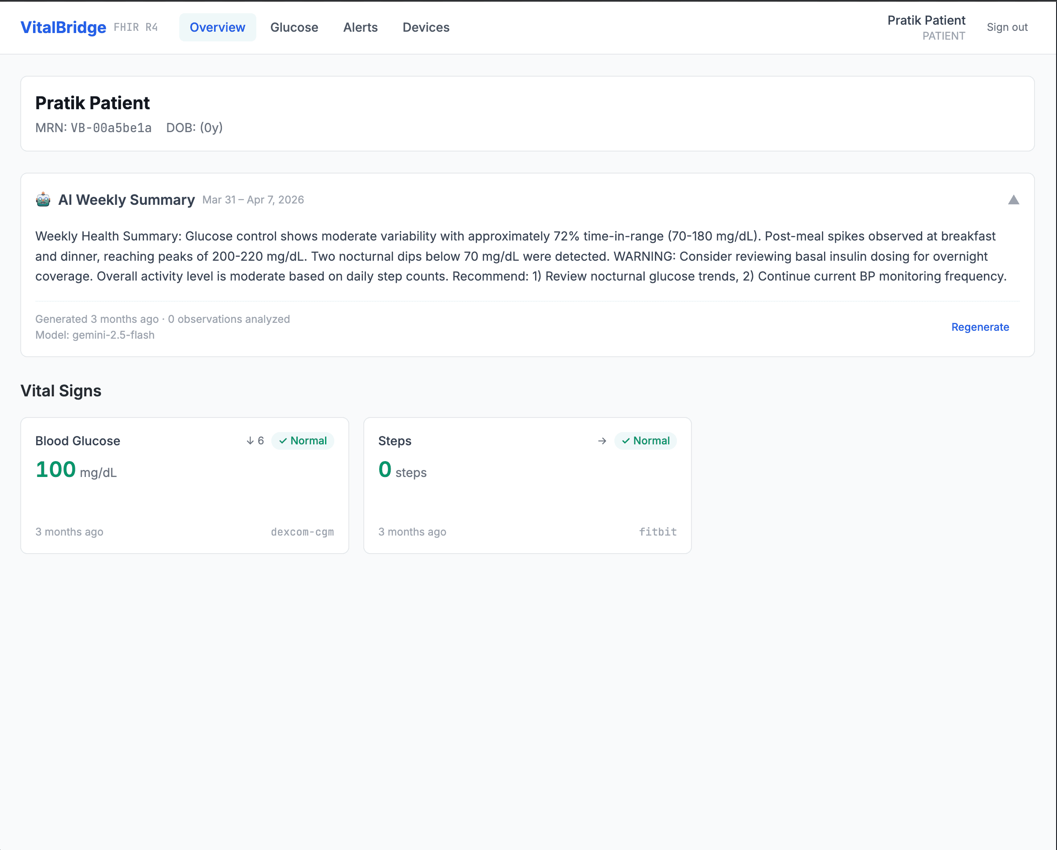Go to the Devices tab
The height and width of the screenshot is (850, 1057).
point(426,27)
